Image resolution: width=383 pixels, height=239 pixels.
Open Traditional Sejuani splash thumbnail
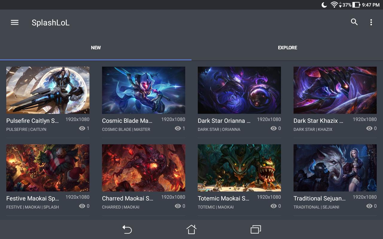[x=335, y=168]
